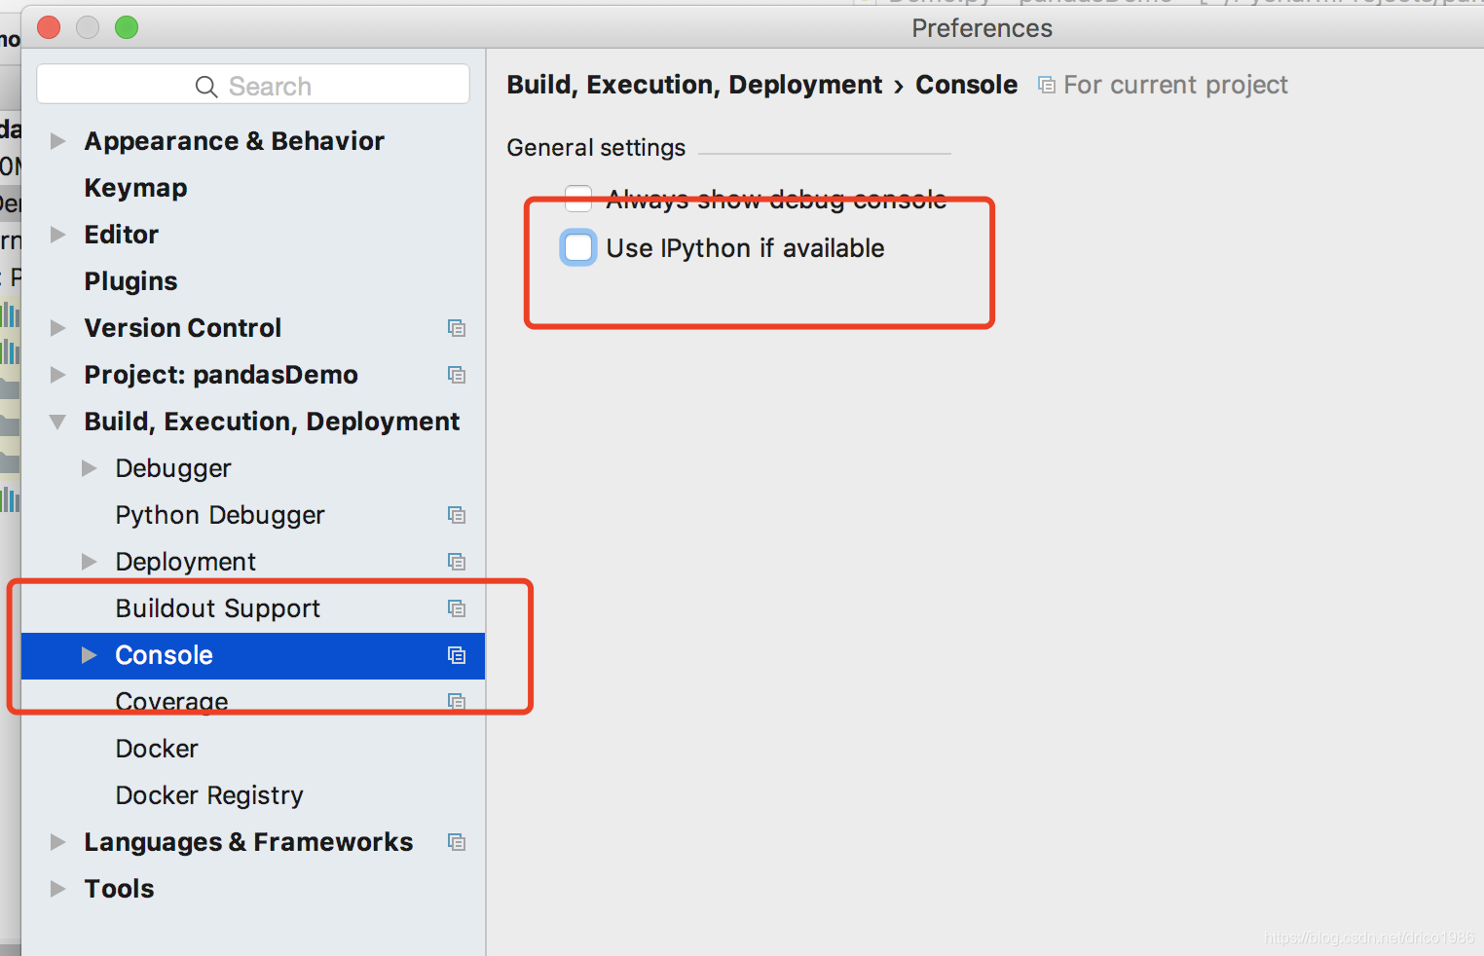Open the Plugins settings page
The height and width of the screenshot is (956, 1484).
coord(130,281)
